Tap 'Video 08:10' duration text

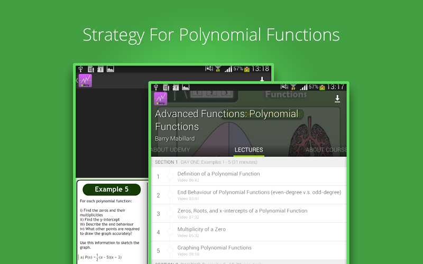(188, 254)
